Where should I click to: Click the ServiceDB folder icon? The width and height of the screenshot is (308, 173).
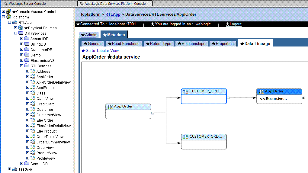point(27,163)
